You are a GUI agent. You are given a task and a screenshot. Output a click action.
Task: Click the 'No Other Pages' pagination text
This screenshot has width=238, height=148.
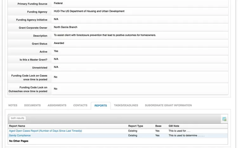point(19,141)
